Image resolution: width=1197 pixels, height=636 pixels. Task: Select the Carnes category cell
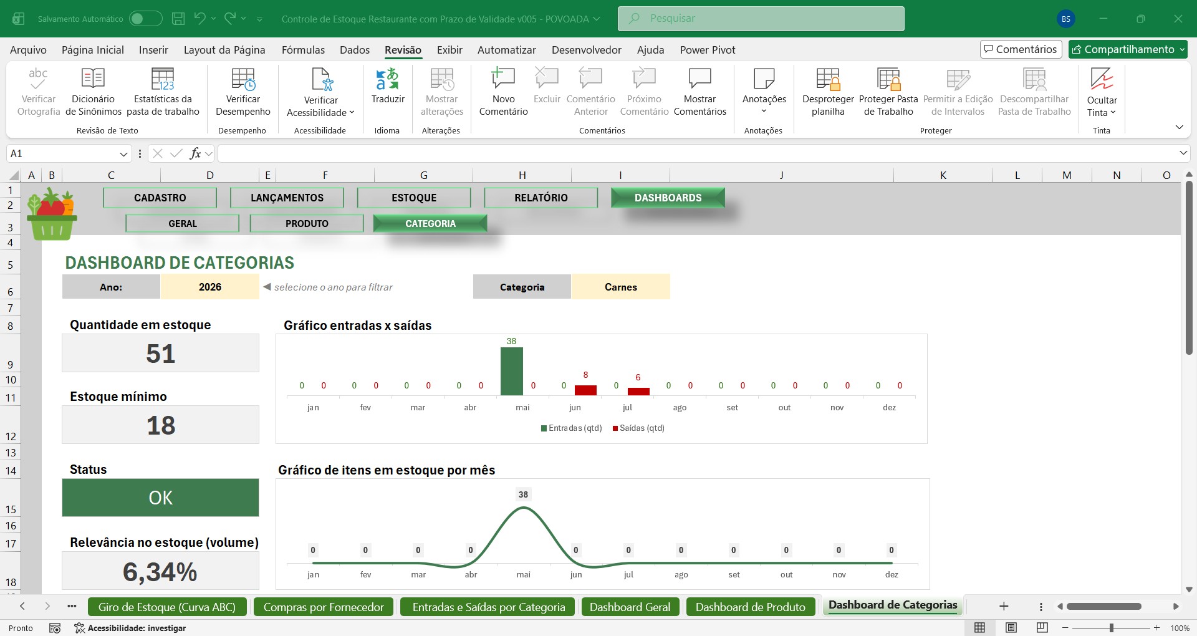[x=621, y=287]
